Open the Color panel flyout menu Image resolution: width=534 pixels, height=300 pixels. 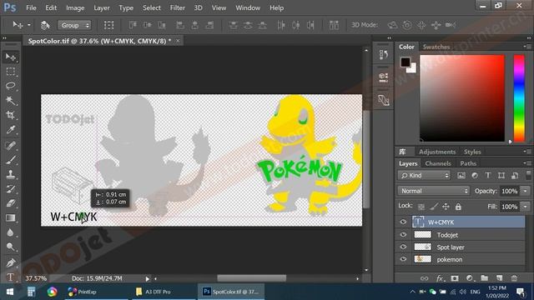(526, 47)
